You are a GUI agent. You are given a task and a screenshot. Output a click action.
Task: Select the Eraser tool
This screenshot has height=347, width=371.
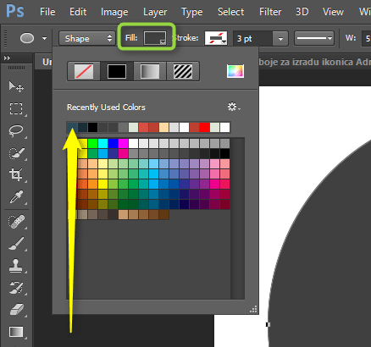17,310
